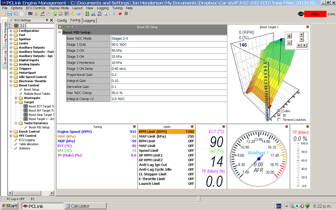Click the red/green flag toolbar icon
The height and width of the screenshot is (210, 336).
tap(42, 14)
